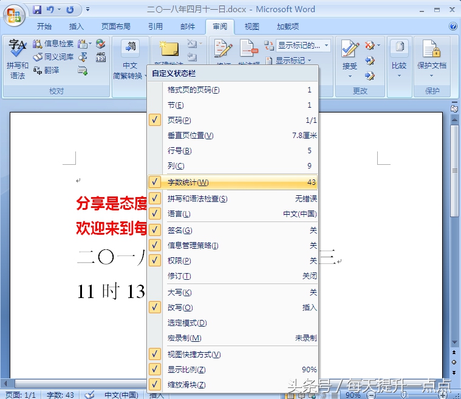This screenshot has height=399, width=461.
Task: Click the next page double-arrow button
Action: click(454, 372)
